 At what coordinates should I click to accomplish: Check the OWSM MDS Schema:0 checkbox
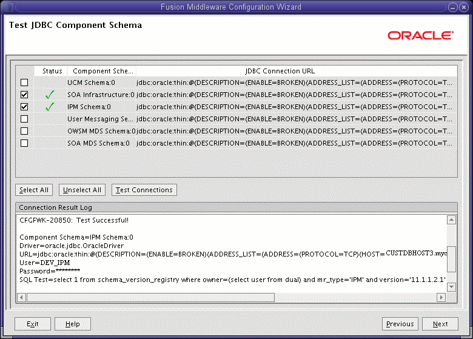[x=24, y=131]
